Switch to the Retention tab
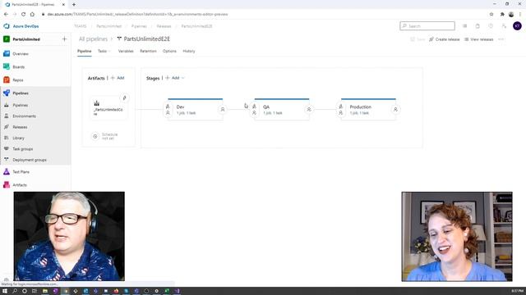 (148, 51)
